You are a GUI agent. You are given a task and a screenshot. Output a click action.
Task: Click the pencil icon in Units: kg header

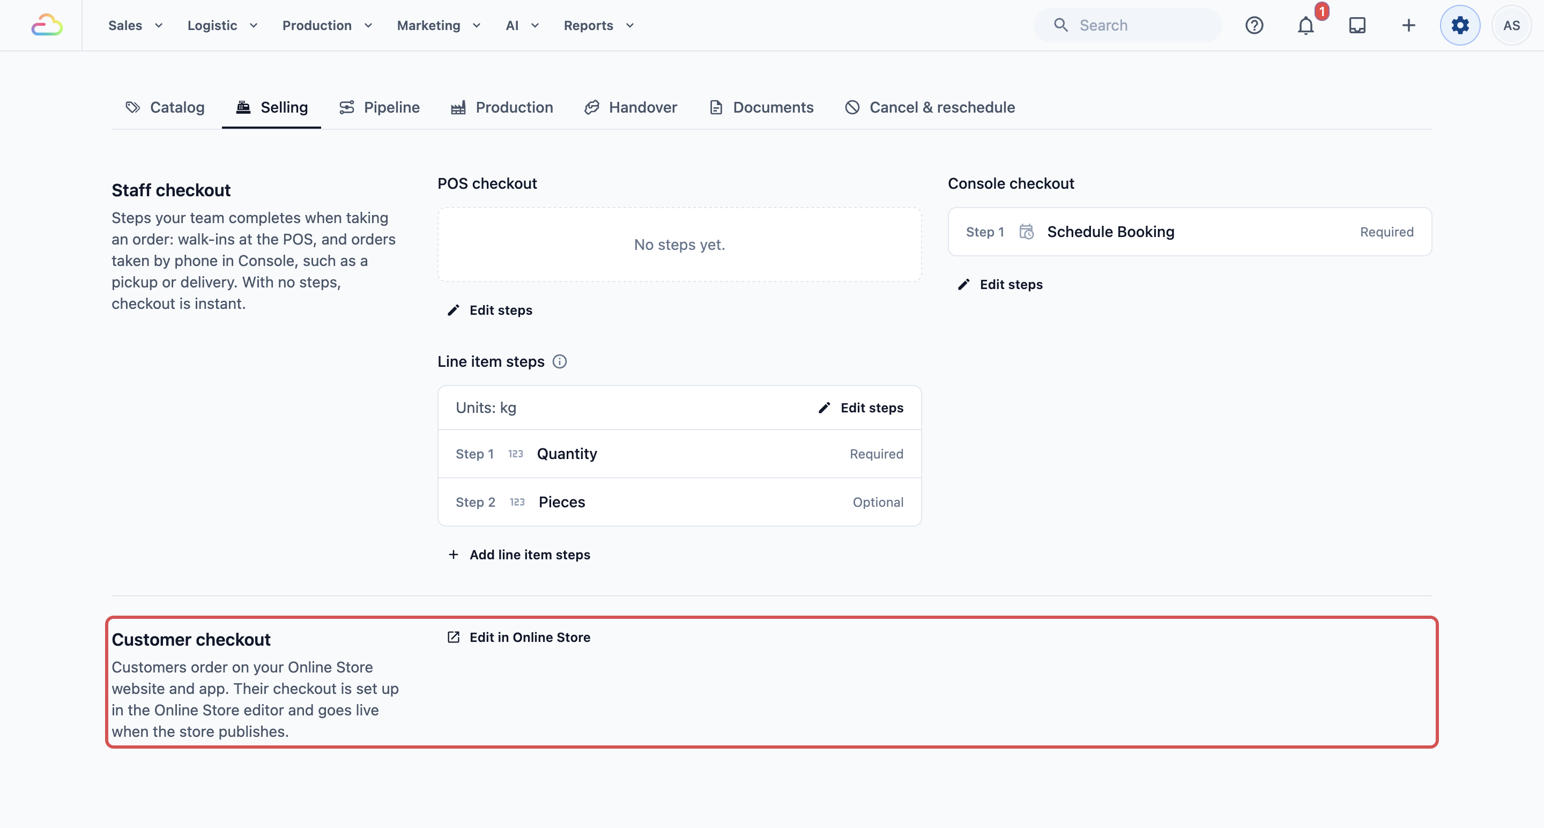pos(825,408)
